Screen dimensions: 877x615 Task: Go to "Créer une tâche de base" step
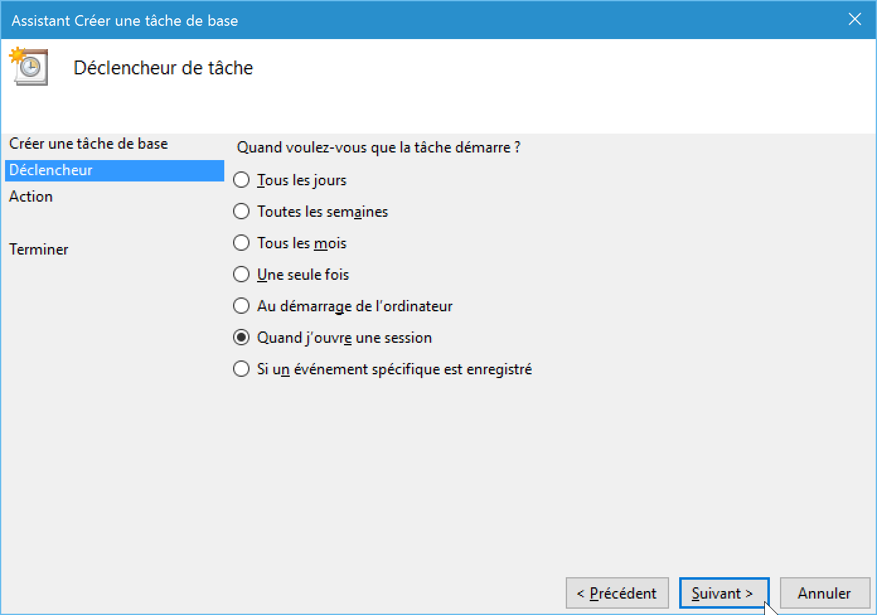(88, 144)
